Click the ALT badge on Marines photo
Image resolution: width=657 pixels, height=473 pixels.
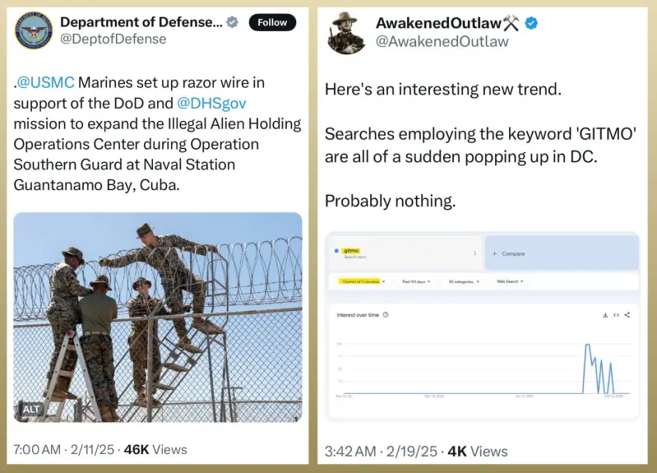tap(31, 409)
